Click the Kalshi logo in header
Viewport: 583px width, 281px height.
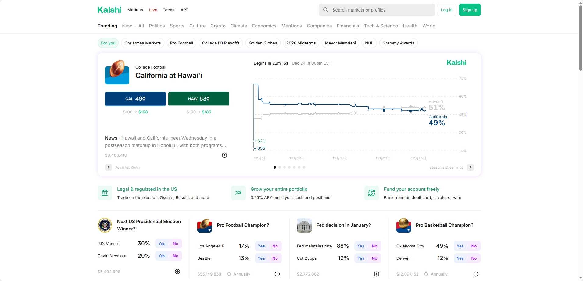click(109, 10)
